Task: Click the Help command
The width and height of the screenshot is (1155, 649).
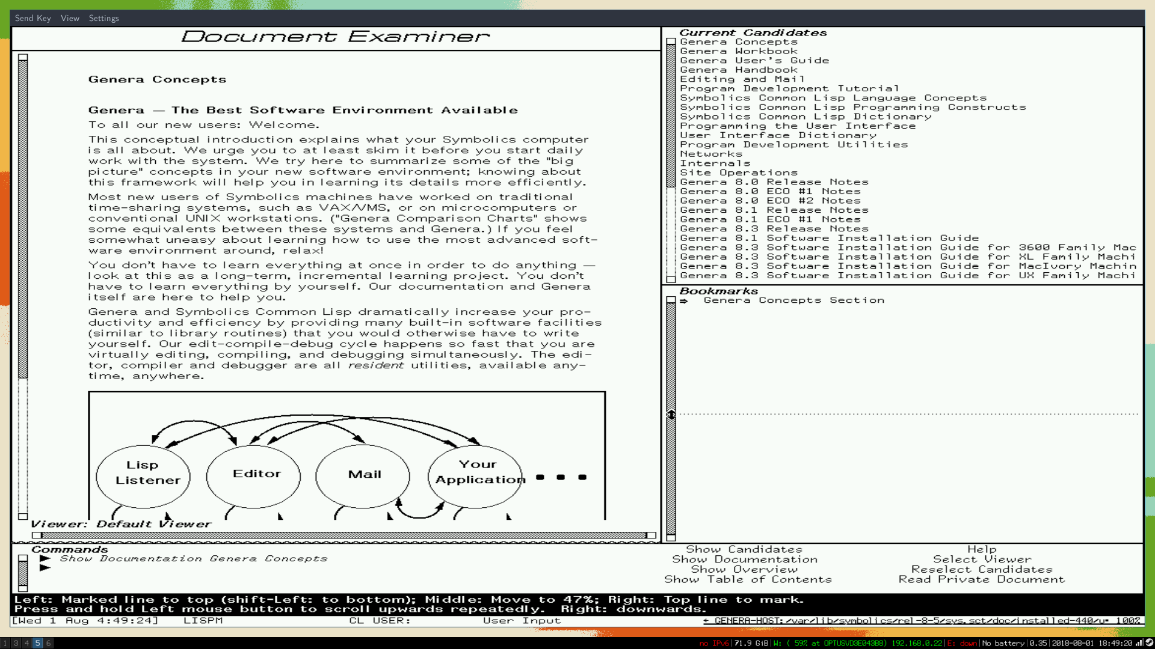Action: (x=982, y=549)
